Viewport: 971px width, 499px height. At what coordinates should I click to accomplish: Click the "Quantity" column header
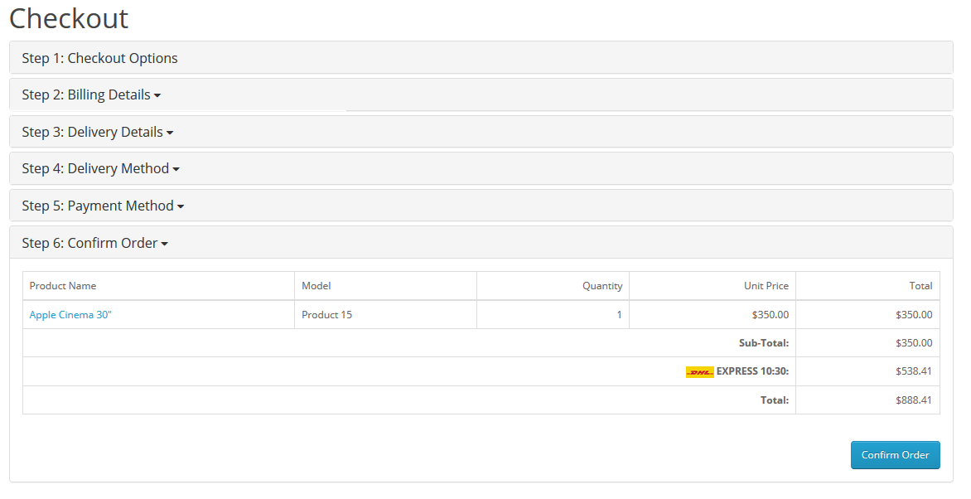602,286
